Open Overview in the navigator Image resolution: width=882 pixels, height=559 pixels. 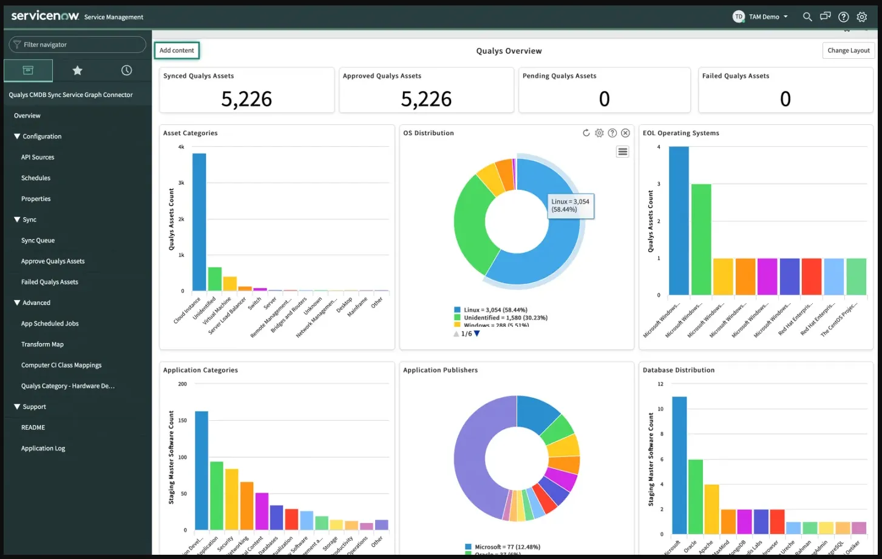click(x=27, y=116)
